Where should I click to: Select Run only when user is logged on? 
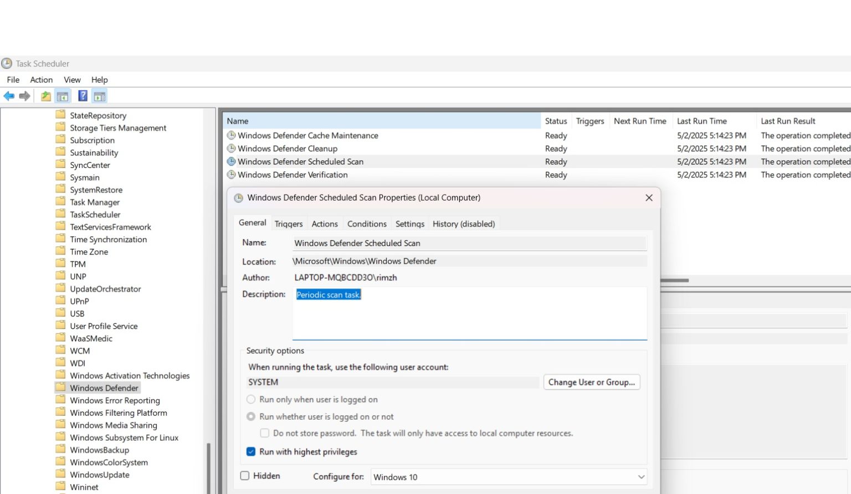click(x=250, y=399)
